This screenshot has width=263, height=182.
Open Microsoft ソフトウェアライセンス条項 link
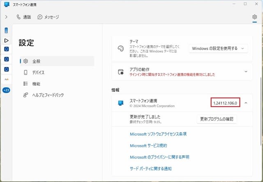[x=158, y=134]
